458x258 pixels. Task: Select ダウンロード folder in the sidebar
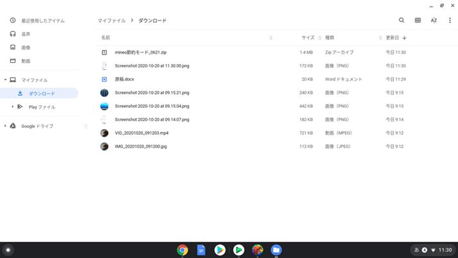coord(42,94)
